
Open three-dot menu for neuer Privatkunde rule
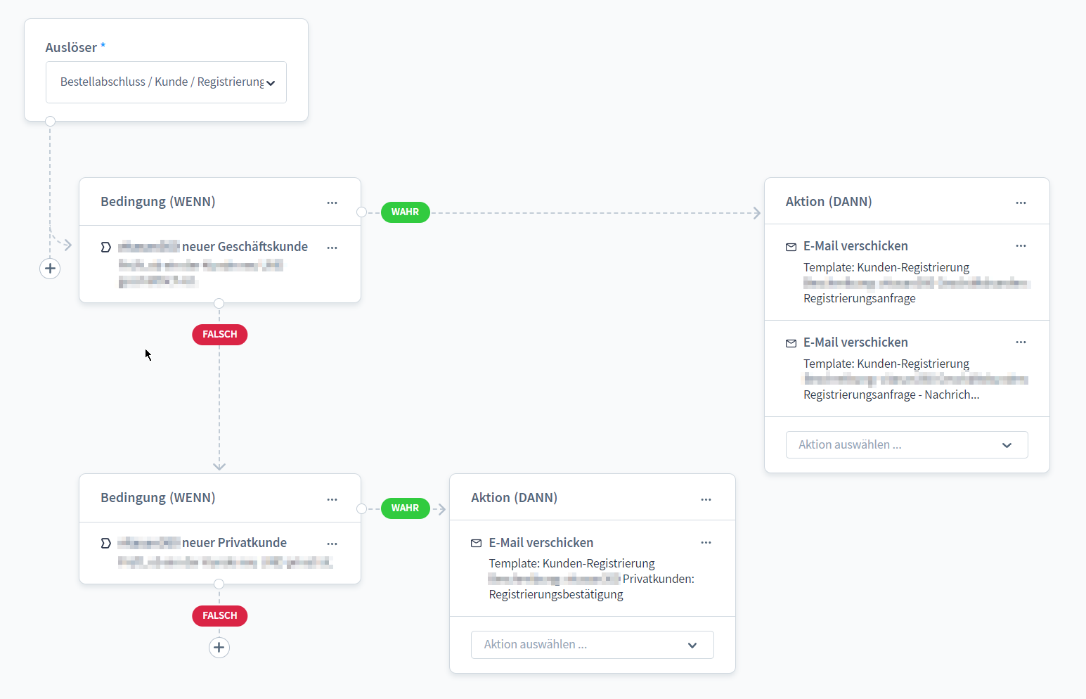tap(332, 544)
